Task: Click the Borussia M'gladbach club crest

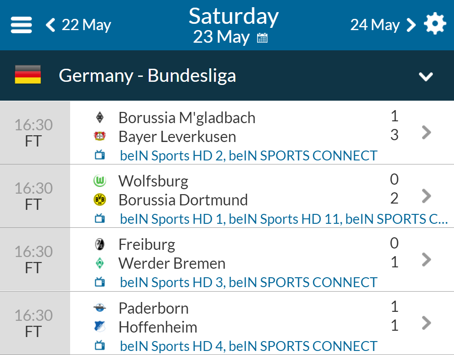Action: [100, 118]
